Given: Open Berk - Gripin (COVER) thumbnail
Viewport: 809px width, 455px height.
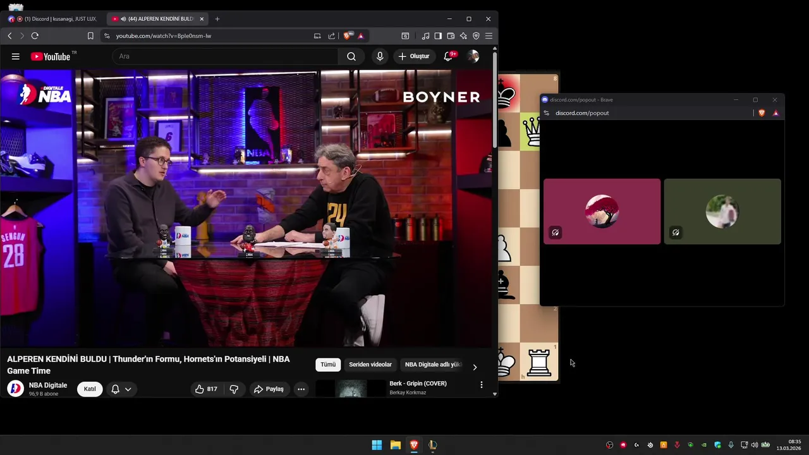Looking at the screenshot, I should pyautogui.click(x=350, y=388).
